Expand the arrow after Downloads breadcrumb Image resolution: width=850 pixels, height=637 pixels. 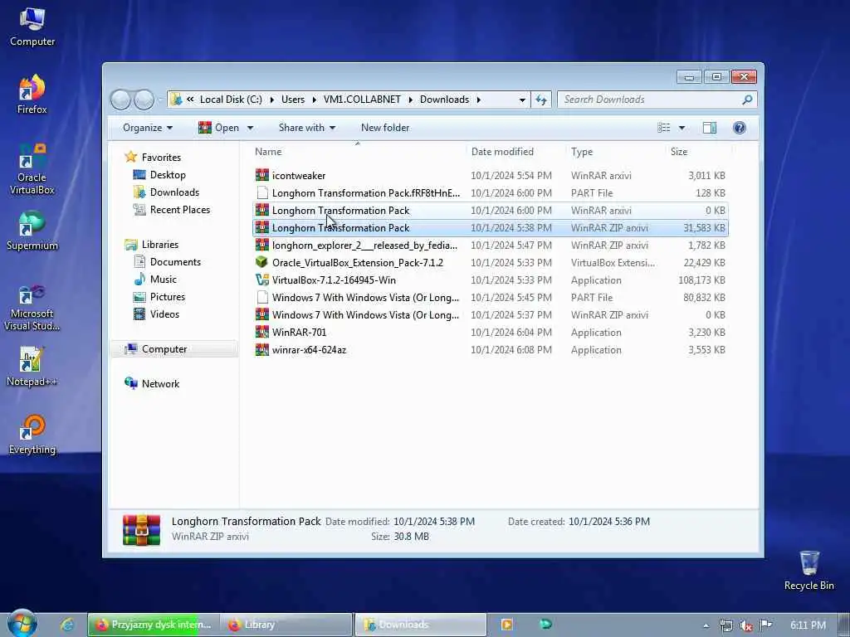tap(479, 100)
